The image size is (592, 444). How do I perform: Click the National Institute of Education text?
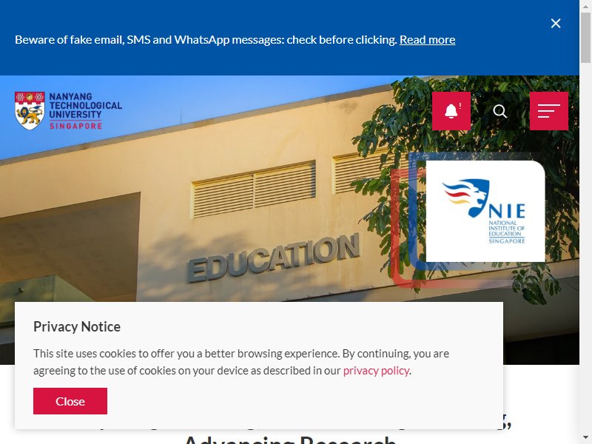coord(507,232)
